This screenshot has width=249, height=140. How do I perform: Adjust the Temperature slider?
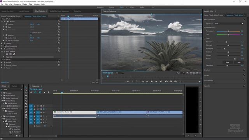[x=228, y=31]
